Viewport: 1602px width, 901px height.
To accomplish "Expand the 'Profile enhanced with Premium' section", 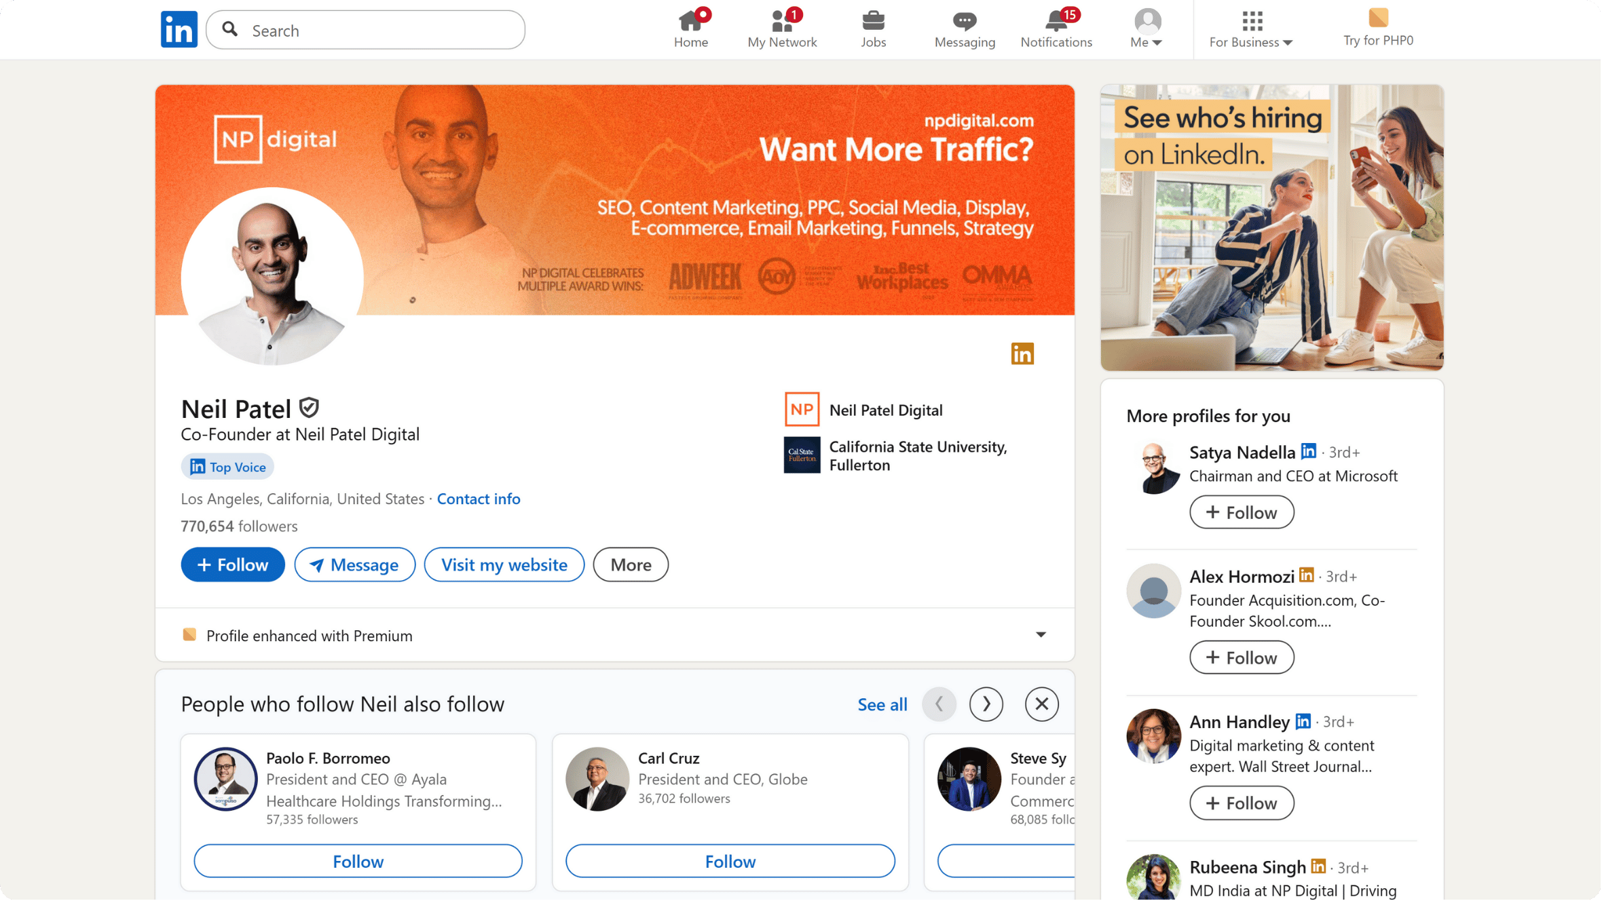I will [x=1039, y=635].
